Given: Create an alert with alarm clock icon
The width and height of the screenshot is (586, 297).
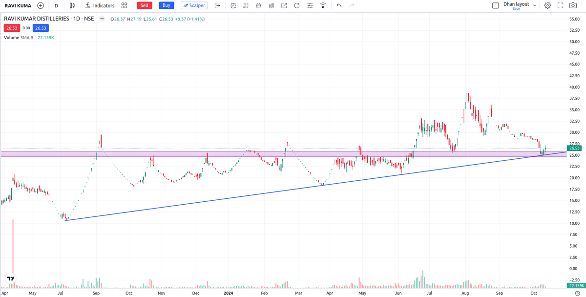Looking at the screenshot, I should [x=233, y=5].
